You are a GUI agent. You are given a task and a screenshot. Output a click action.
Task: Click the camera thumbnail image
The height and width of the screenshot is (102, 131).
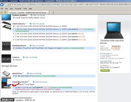point(6,59)
